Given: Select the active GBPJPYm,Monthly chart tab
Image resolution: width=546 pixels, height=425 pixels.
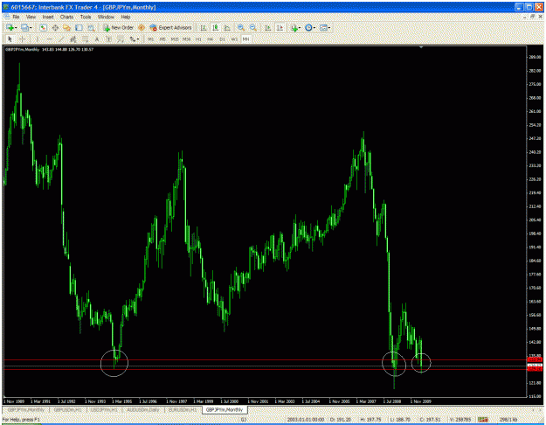Looking at the screenshot, I should tap(225, 409).
